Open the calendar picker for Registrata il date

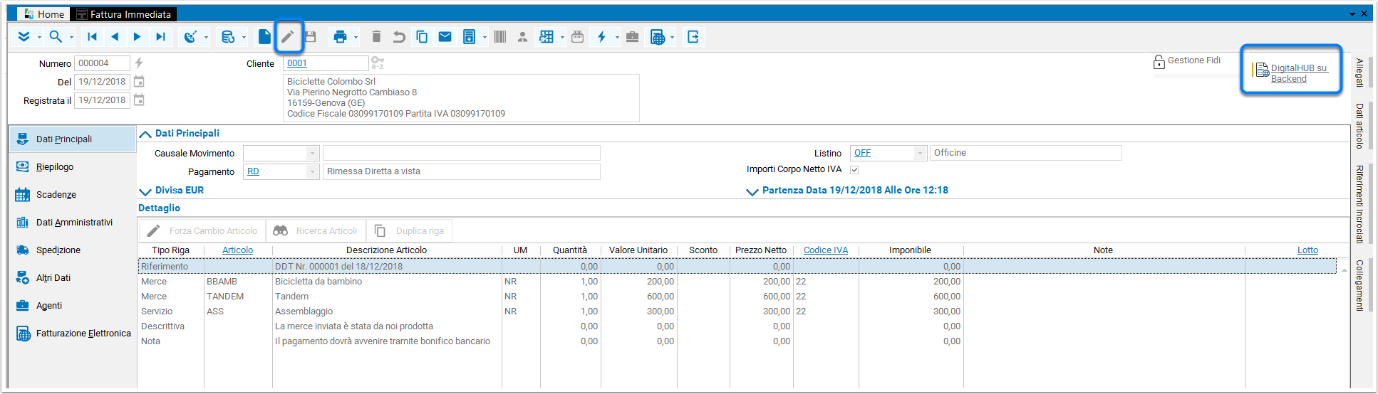click(x=140, y=100)
